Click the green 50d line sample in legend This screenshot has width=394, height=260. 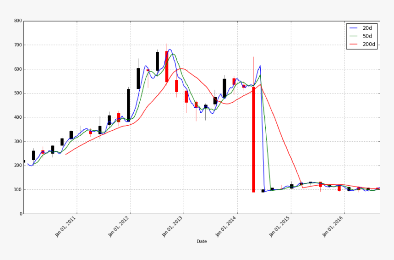click(x=355, y=36)
